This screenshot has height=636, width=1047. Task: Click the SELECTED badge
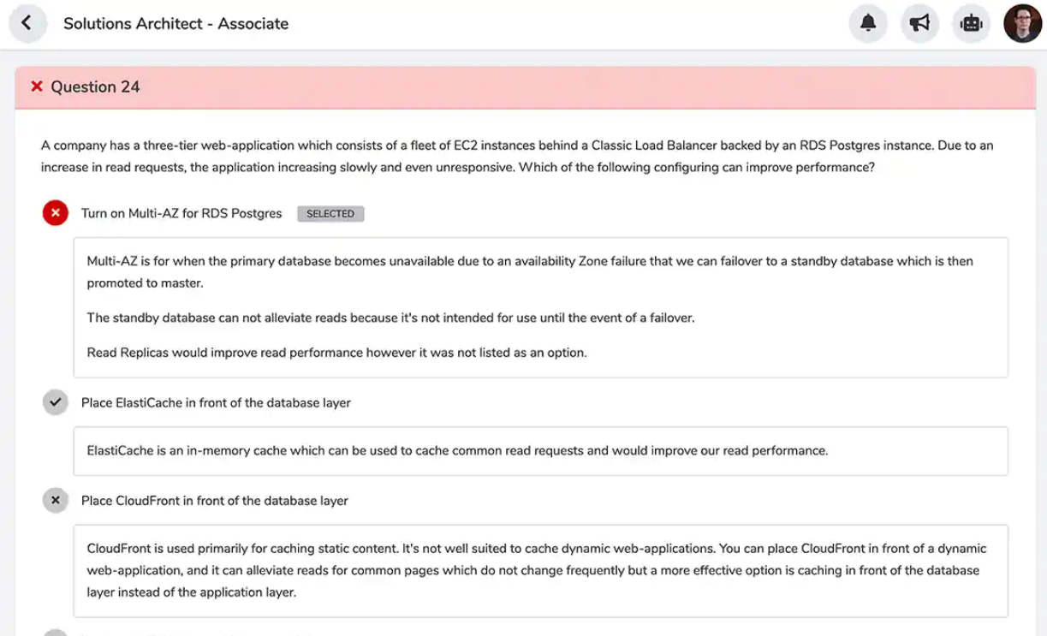(x=330, y=214)
